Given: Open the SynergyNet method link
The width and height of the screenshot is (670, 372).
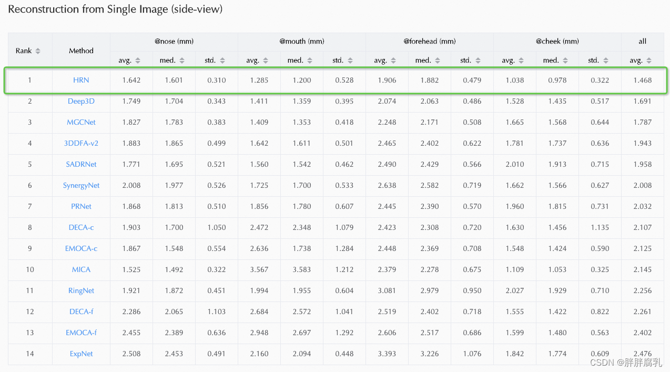Looking at the screenshot, I should pyautogui.click(x=81, y=185).
